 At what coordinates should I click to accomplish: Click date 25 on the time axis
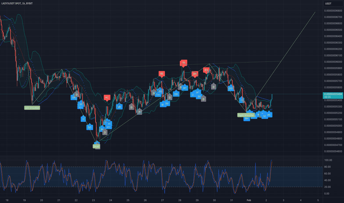click(128, 200)
